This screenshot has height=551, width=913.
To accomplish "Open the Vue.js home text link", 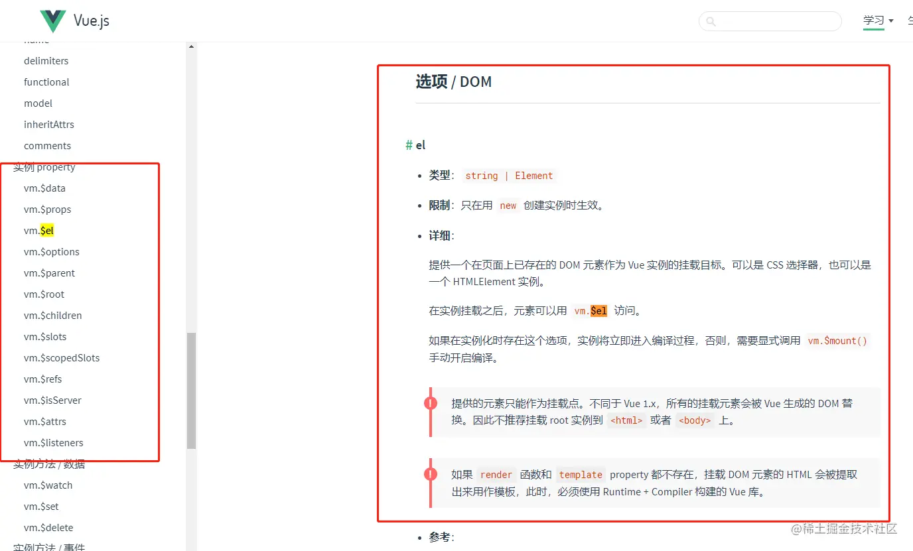I will pyautogui.click(x=92, y=21).
